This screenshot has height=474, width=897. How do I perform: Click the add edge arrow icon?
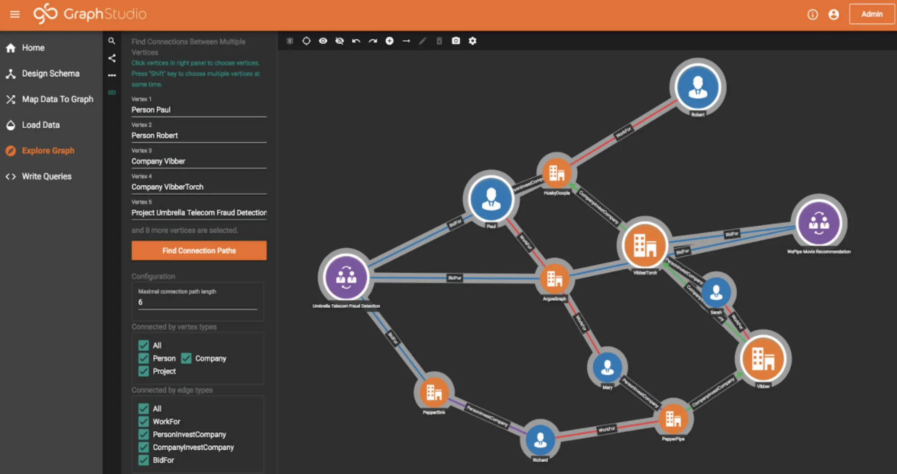click(406, 41)
